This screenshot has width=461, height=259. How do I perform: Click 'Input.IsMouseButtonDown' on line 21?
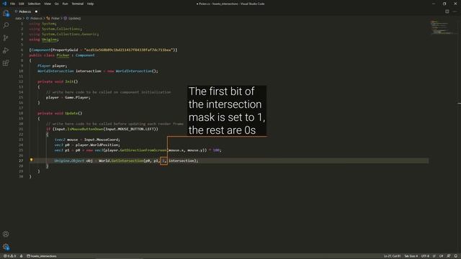coord(78,129)
